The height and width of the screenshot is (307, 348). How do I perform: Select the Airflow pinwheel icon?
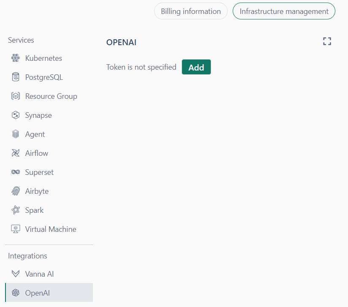[16, 153]
